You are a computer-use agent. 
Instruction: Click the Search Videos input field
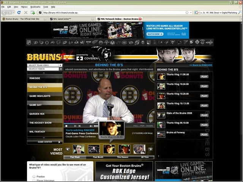tap(43, 69)
